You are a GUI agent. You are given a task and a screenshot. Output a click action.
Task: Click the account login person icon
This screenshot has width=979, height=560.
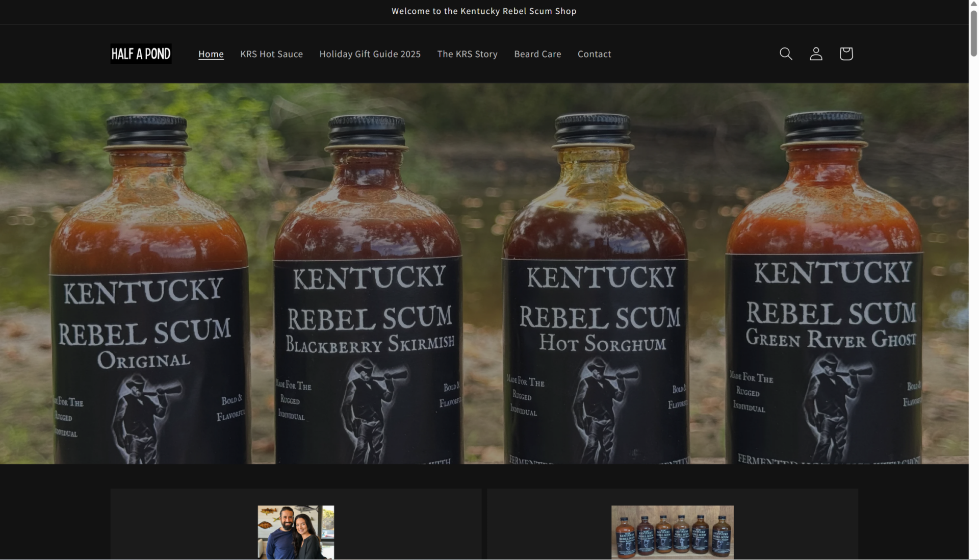(816, 54)
